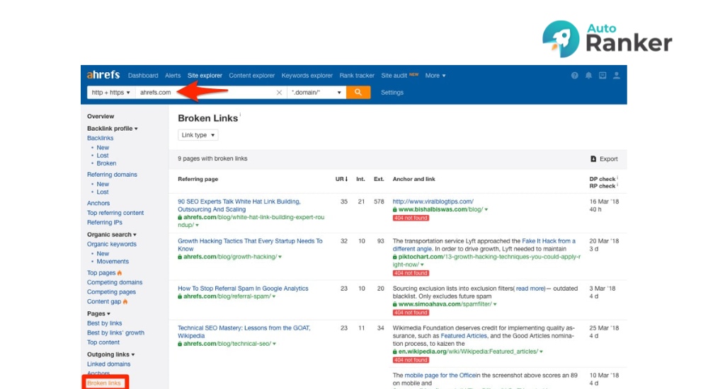This screenshot has width=708, height=389.
Task: Open the http://www.viralblogtips.com/ anchor link
Action: tap(433, 202)
